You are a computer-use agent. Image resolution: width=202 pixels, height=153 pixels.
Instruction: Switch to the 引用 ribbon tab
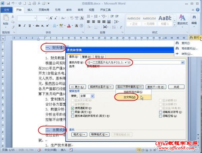pyautogui.click(x=58, y=10)
